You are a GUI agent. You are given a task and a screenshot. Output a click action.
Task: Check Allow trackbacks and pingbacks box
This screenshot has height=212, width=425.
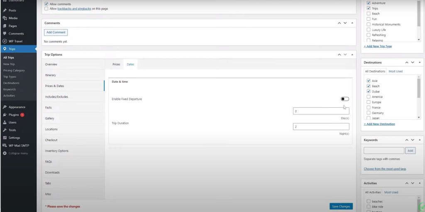tap(46, 9)
